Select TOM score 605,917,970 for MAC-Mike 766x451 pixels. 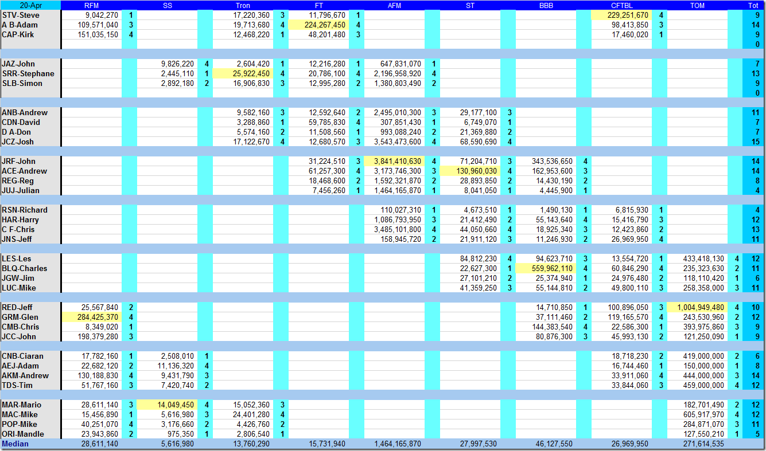point(697,414)
